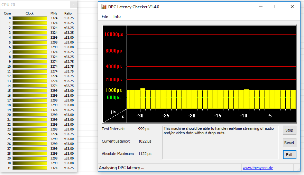Click the 'Clock' column header in CPU #0

point(29,13)
